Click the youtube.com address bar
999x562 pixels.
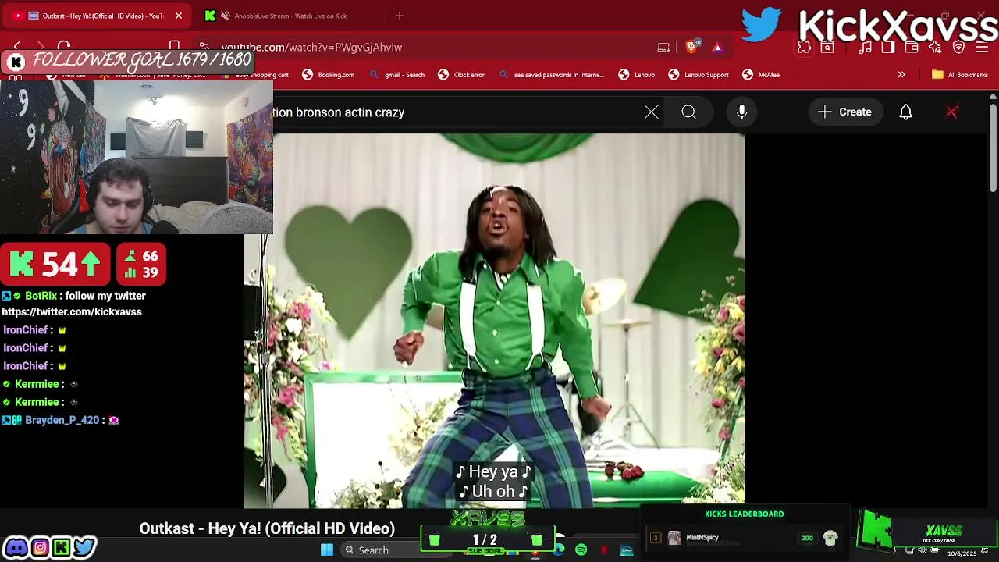click(x=429, y=47)
